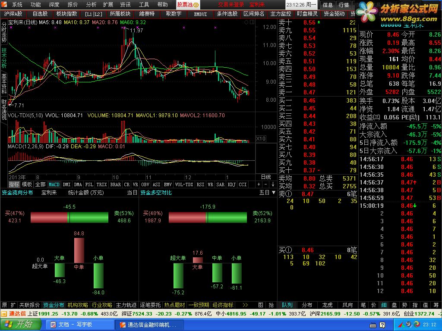Select the 分时走势 vertical side tab
This screenshot has height=331, width=442.
4,32
